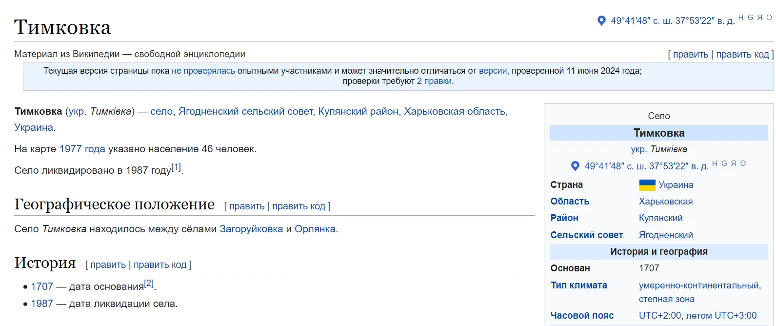Screen dimensions: 776x326
Task: Open the "править" edit link next to the title
Action: tap(690, 54)
